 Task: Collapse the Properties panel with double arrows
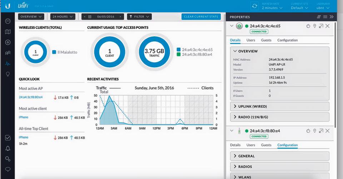pyautogui.click(x=332, y=17)
